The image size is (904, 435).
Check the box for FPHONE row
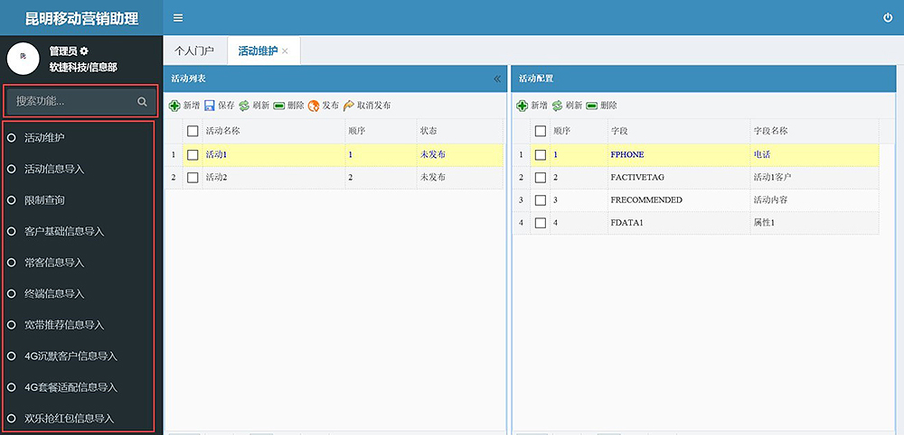pyautogui.click(x=541, y=155)
